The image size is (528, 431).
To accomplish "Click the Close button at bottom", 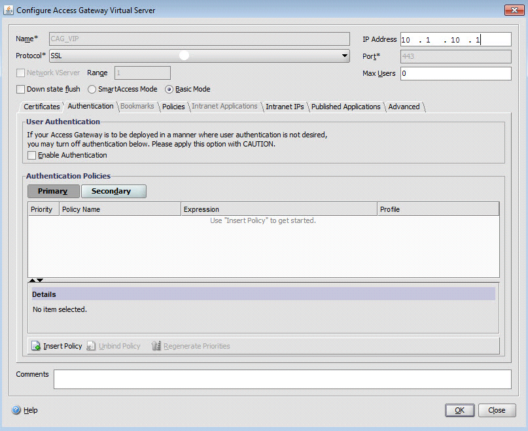I will pyautogui.click(x=497, y=410).
